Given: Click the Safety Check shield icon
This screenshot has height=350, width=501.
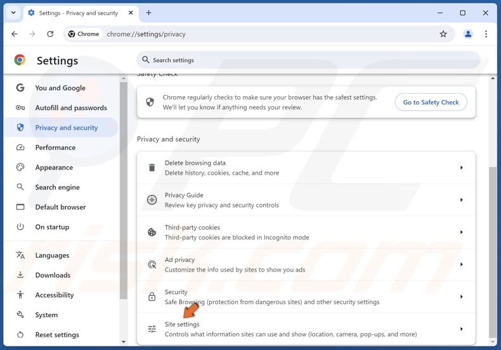Looking at the screenshot, I should [150, 102].
